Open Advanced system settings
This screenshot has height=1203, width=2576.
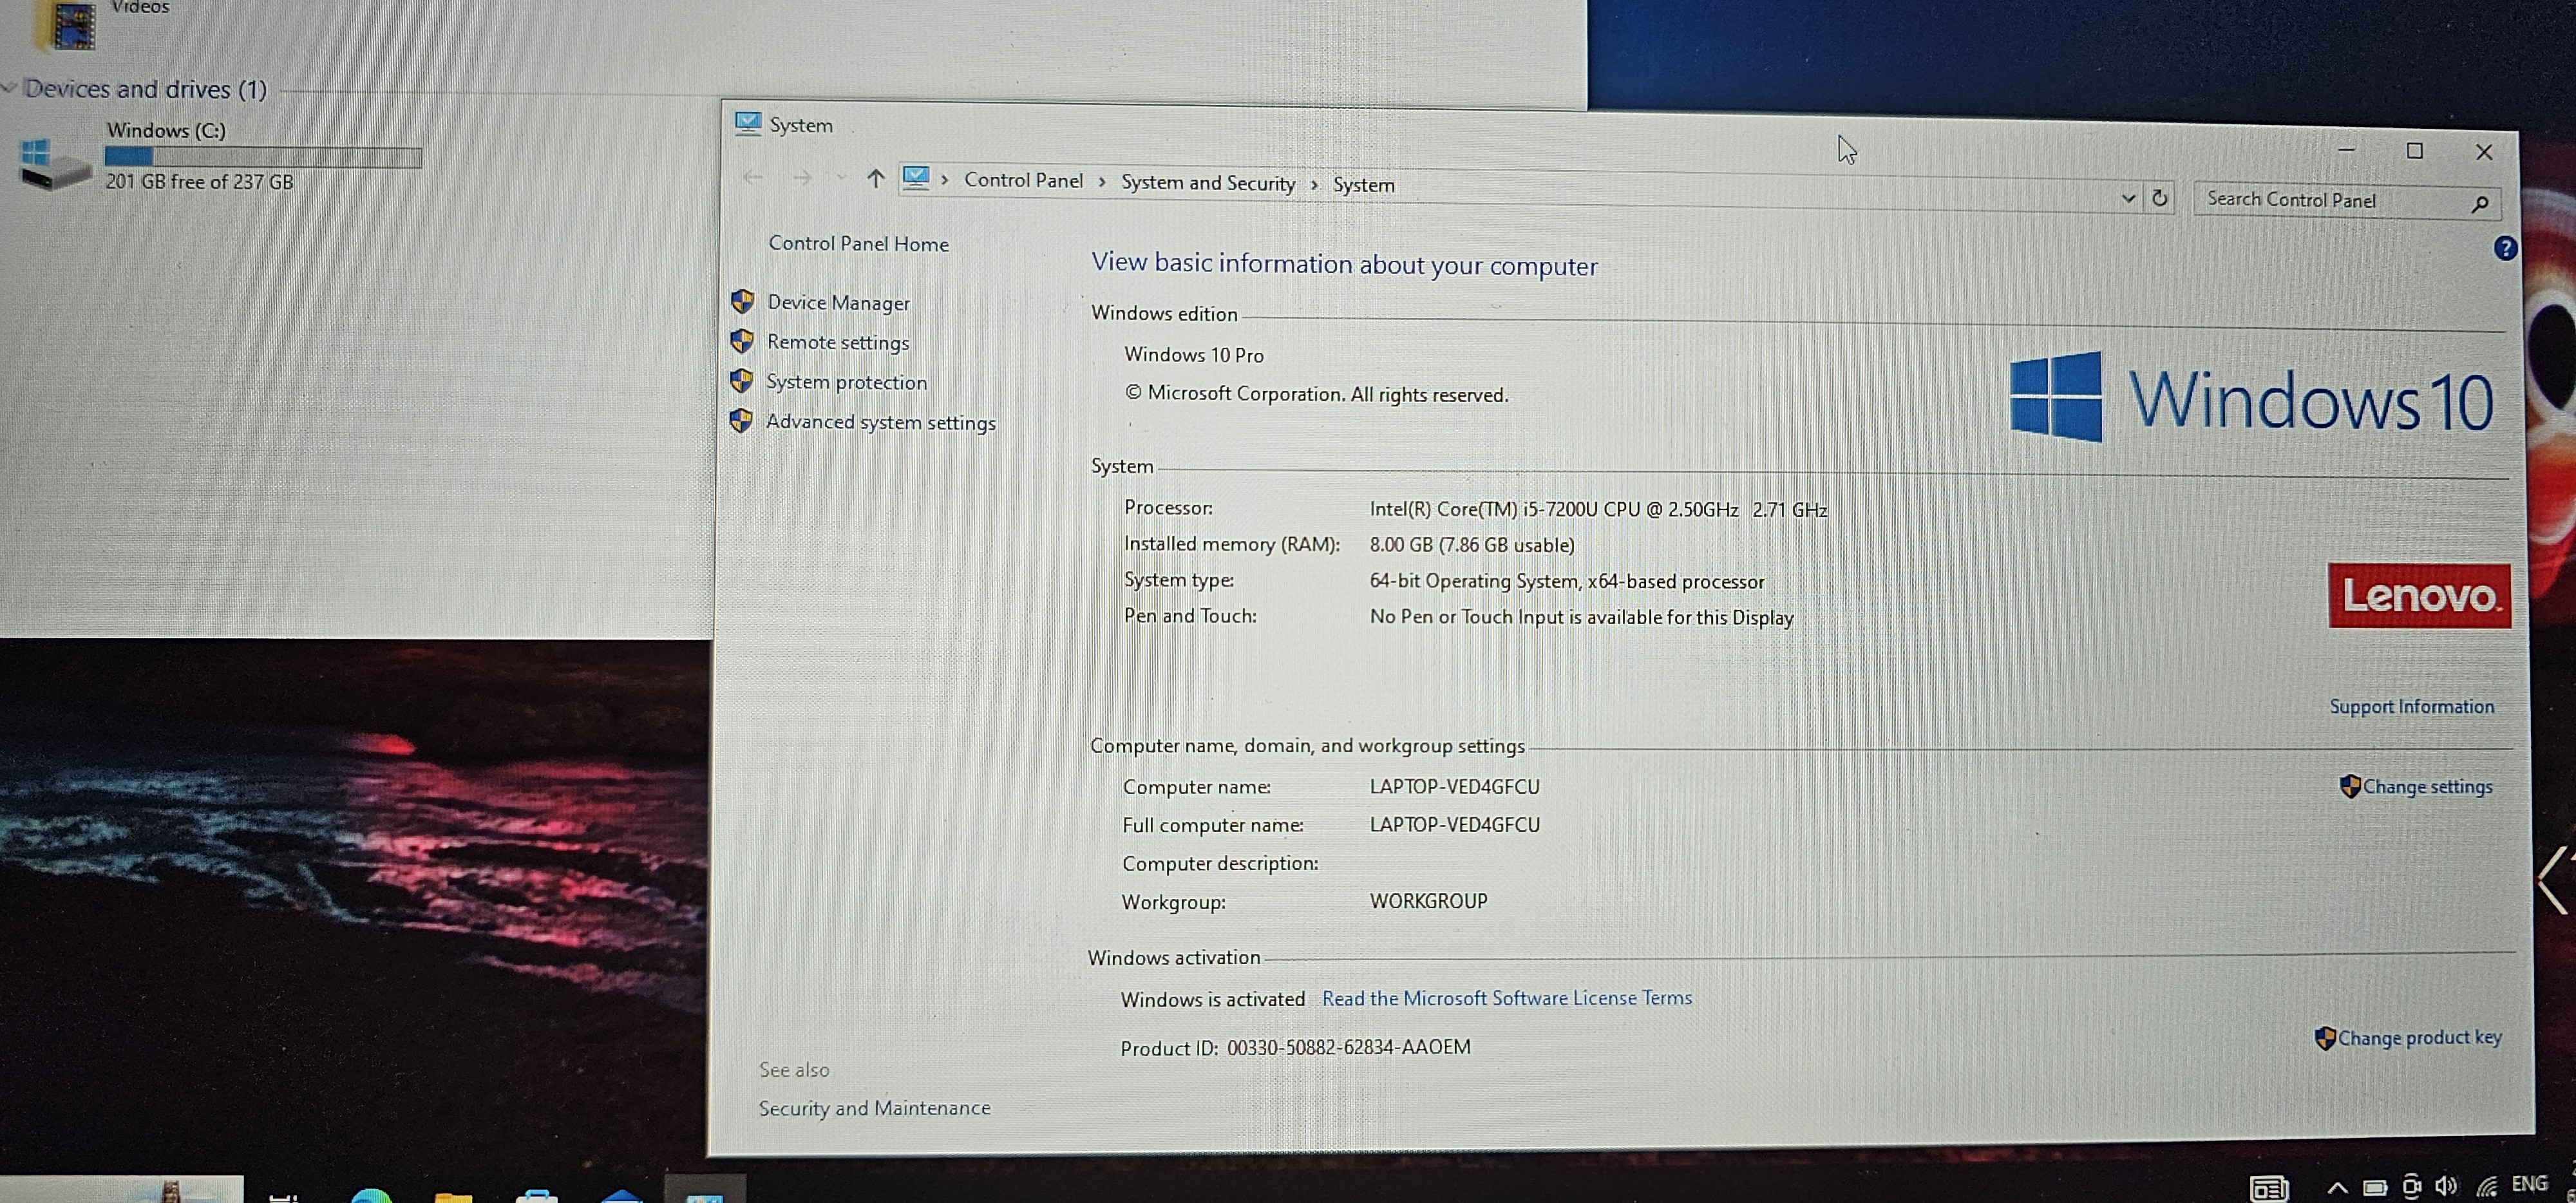pos(880,422)
